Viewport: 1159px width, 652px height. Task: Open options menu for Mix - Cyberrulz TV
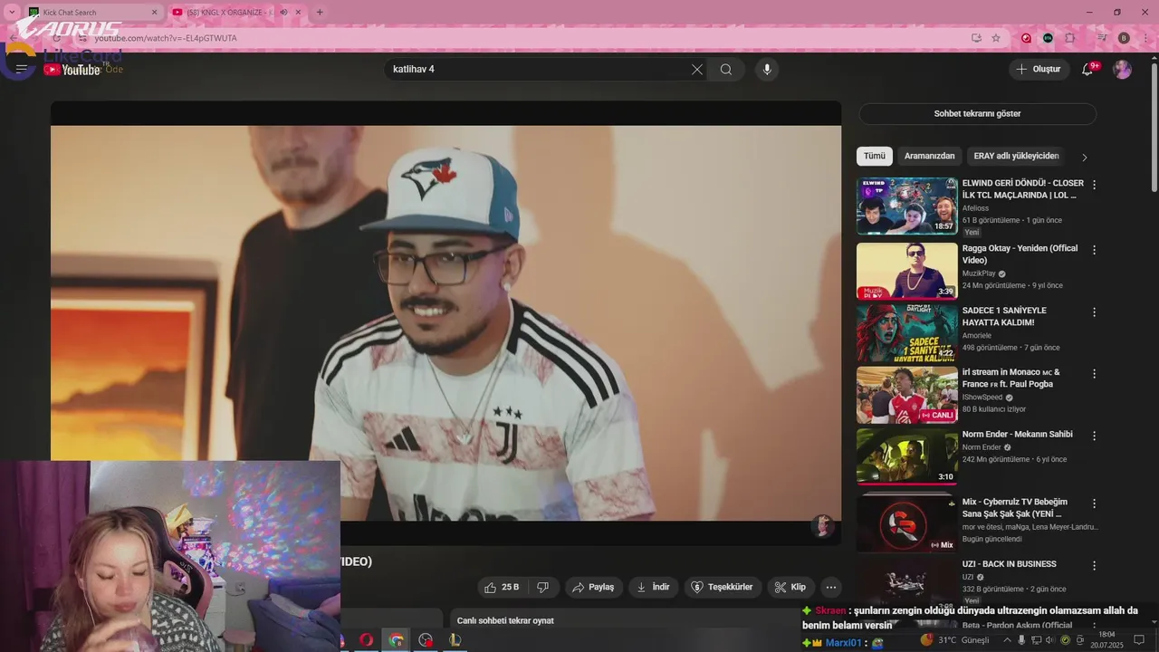click(1094, 503)
